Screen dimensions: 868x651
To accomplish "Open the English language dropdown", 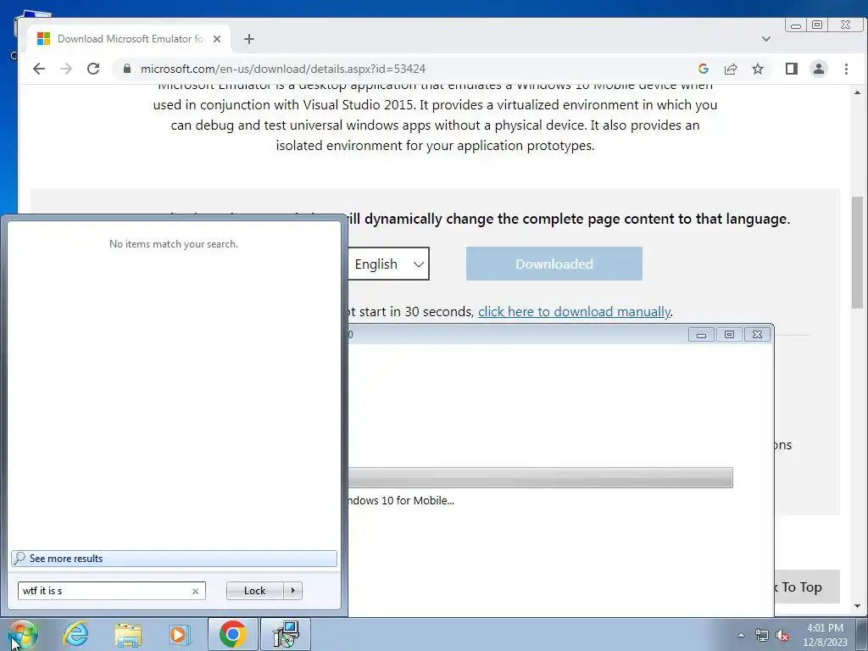I will (388, 264).
